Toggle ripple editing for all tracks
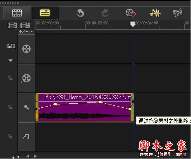This screenshot has width=191, height=159. click(11, 46)
